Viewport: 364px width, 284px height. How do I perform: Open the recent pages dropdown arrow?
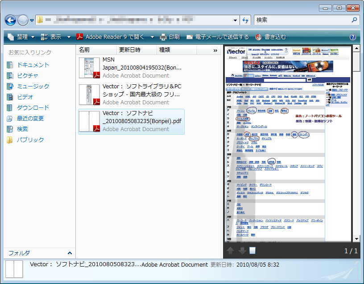[32, 21]
